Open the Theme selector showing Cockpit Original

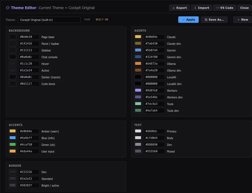coord(49,20)
